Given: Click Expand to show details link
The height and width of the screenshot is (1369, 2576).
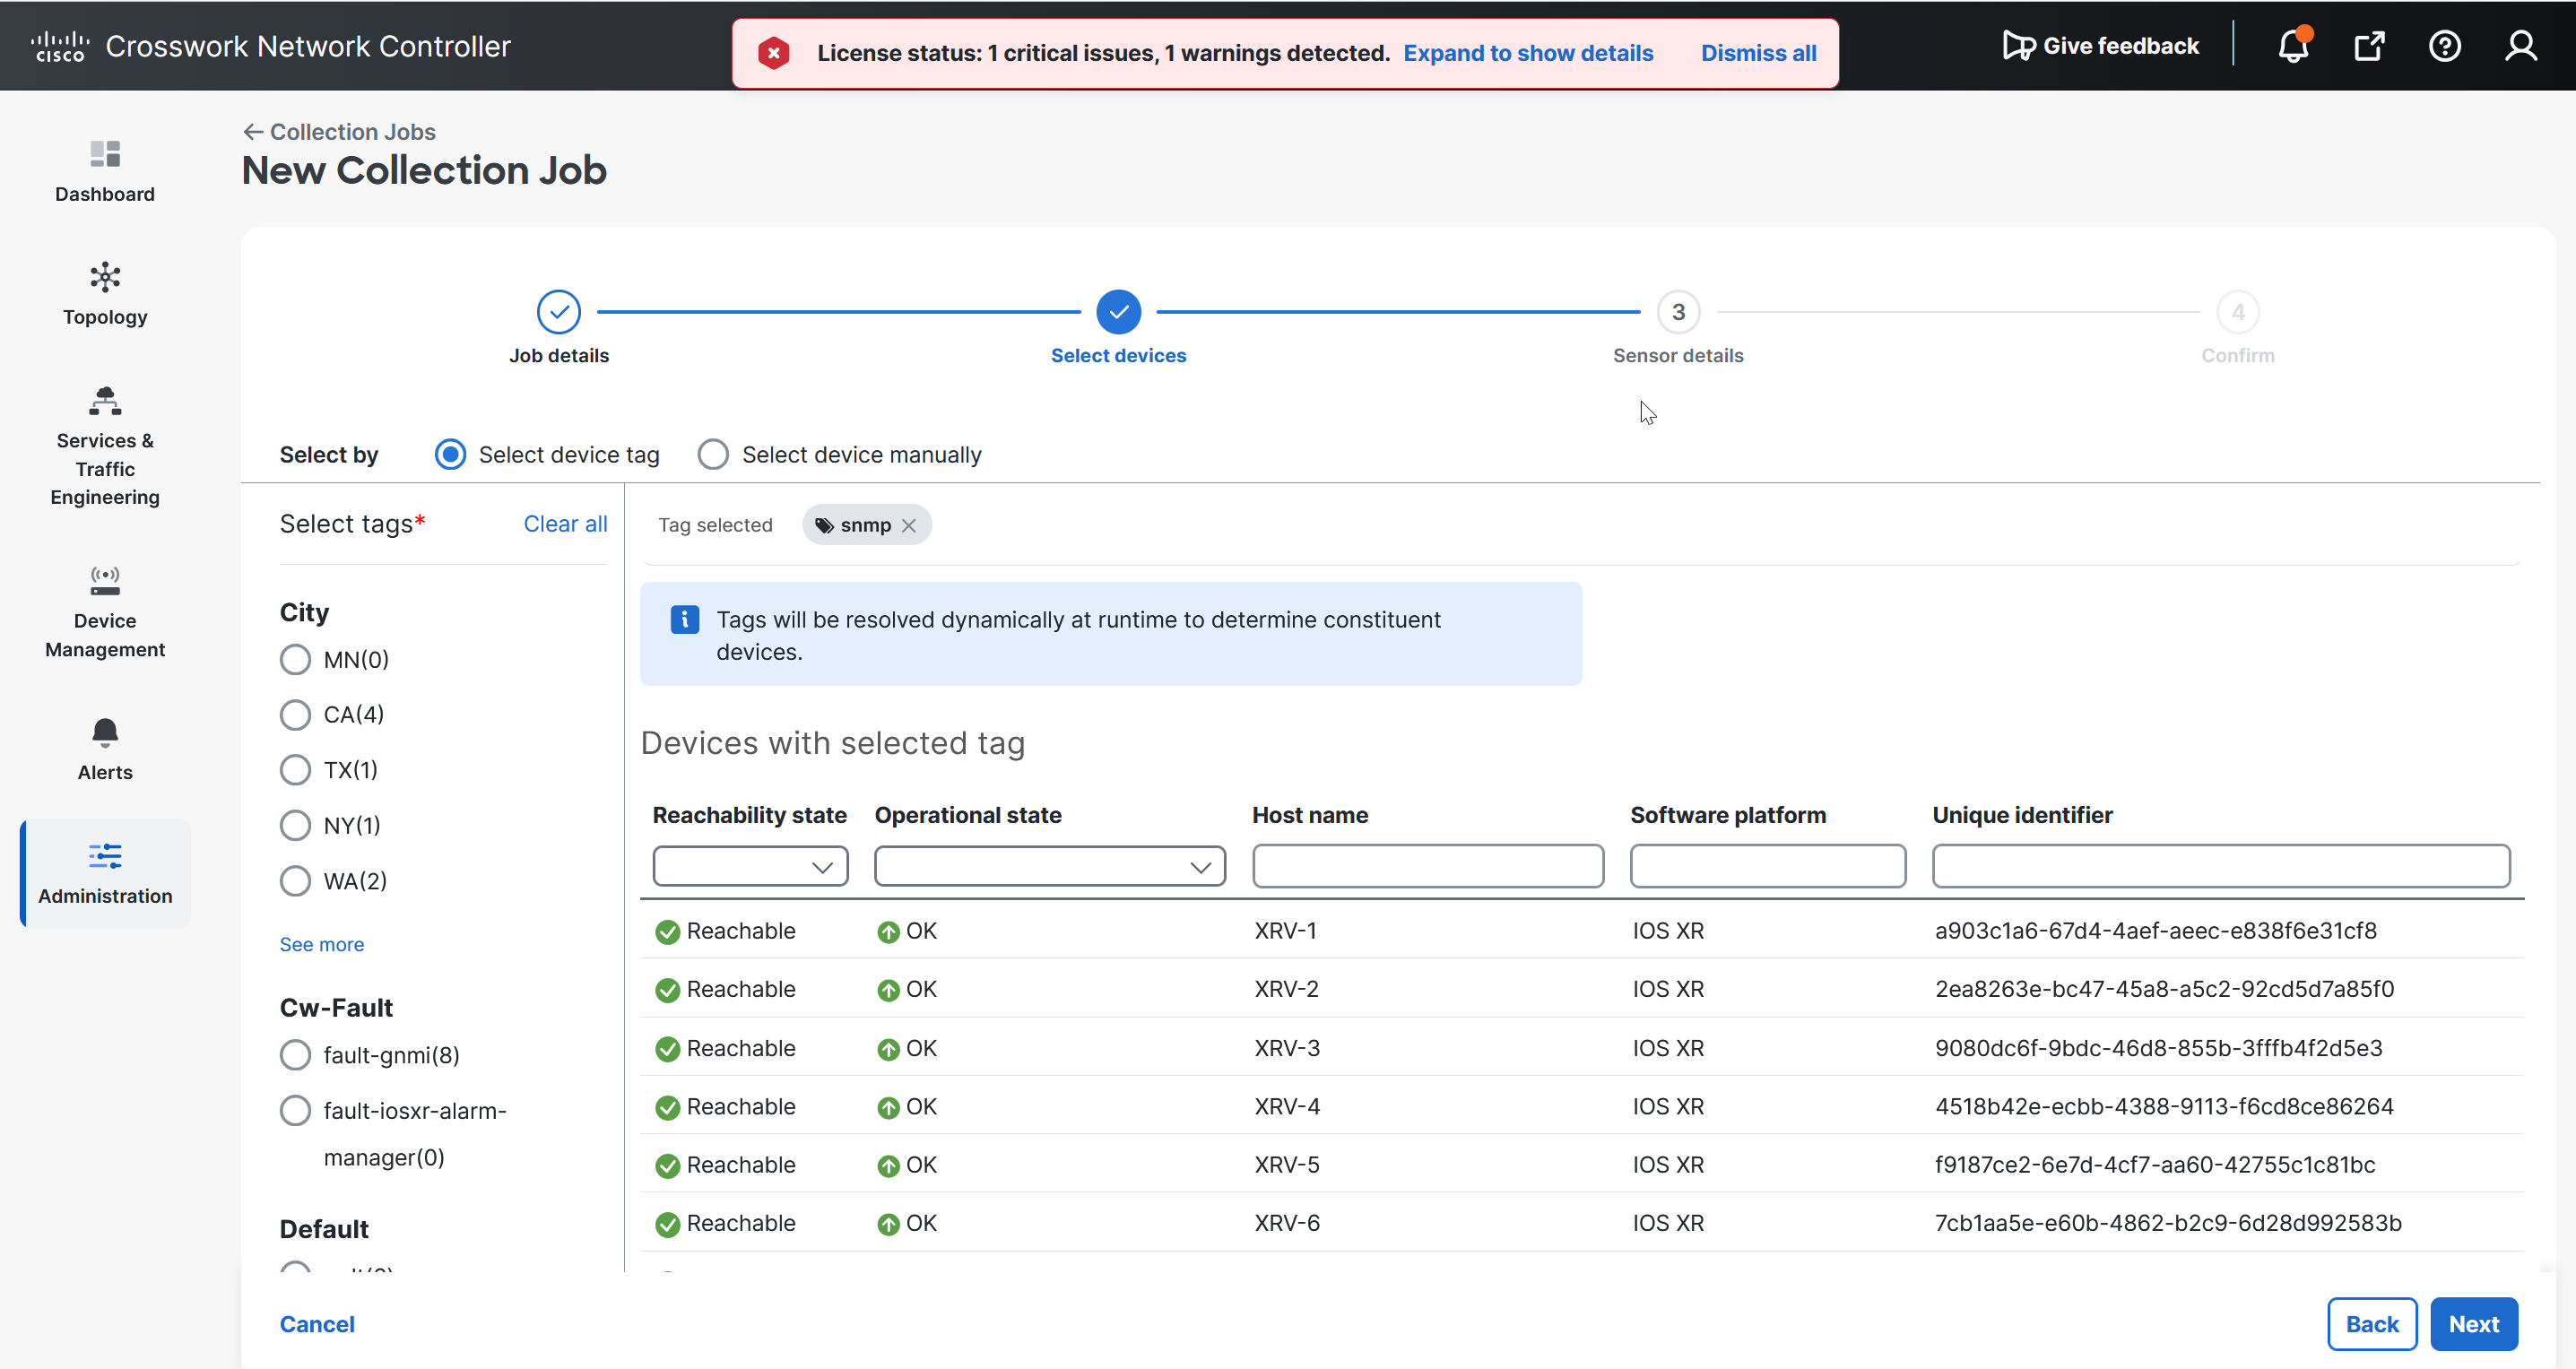Looking at the screenshot, I should tap(1527, 53).
